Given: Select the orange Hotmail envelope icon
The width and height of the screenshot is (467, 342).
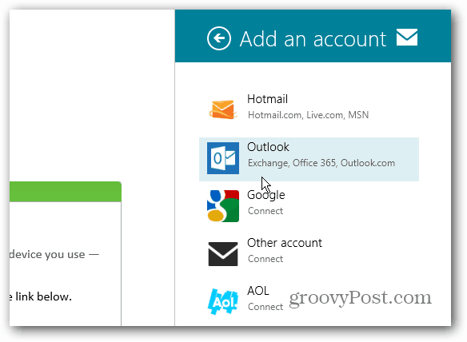Looking at the screenshot, I should tap(223, 109).
